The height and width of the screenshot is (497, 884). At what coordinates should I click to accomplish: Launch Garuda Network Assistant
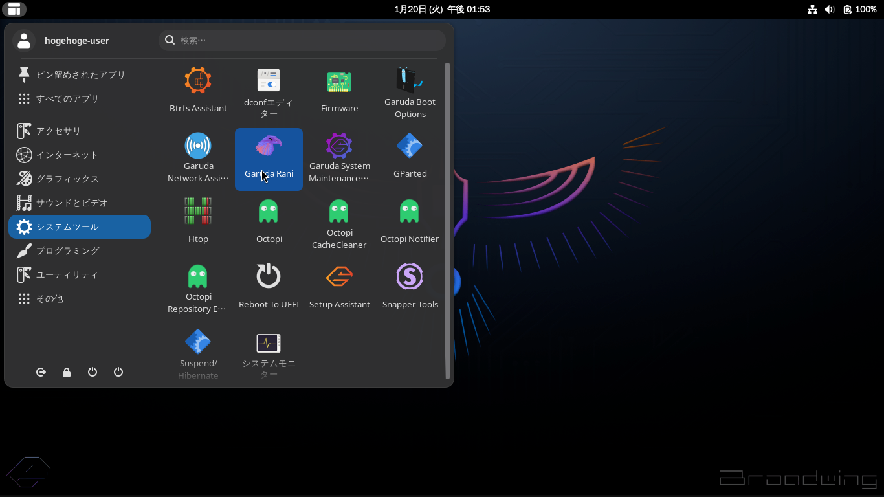[198, 156]
